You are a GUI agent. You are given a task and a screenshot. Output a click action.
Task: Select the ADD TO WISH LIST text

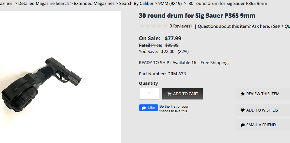(x=263, y=110)
